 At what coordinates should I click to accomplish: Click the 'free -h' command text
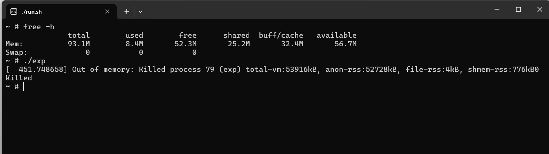(39, 27)
